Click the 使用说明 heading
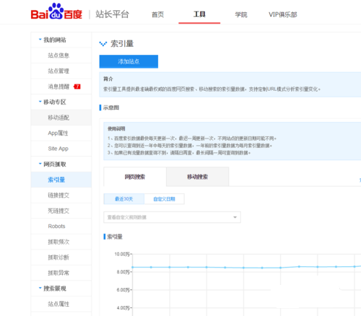The height and width of the screenshot is (316, 361). (x=116, y=128)
